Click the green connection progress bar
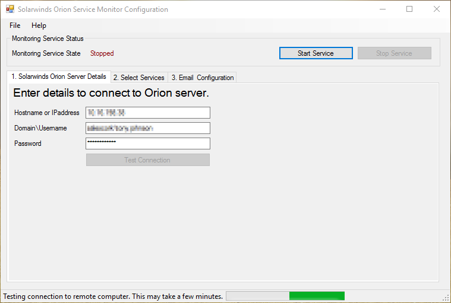 coord(285,296)
